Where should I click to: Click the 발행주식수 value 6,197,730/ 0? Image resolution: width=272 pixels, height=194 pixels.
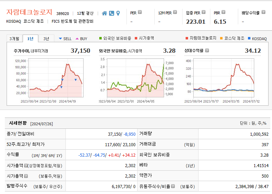pyautogui.click(x=124, y=187)
